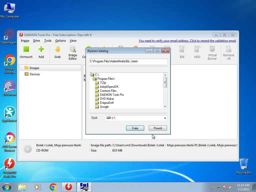Select the 7-Zip folder
The width and height of the screenshot is (256, 192).
point(100,82)
